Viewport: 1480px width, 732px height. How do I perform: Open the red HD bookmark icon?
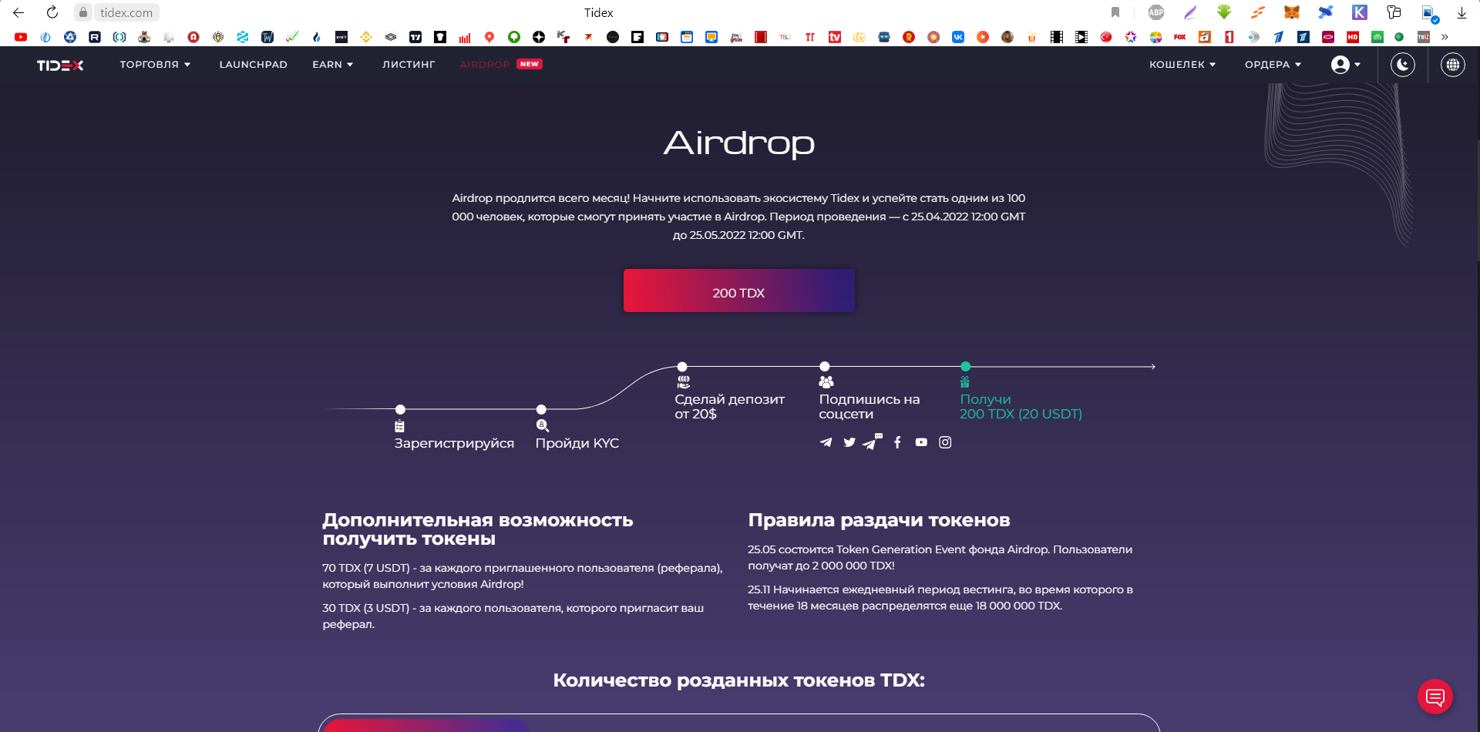[1353, 37]
